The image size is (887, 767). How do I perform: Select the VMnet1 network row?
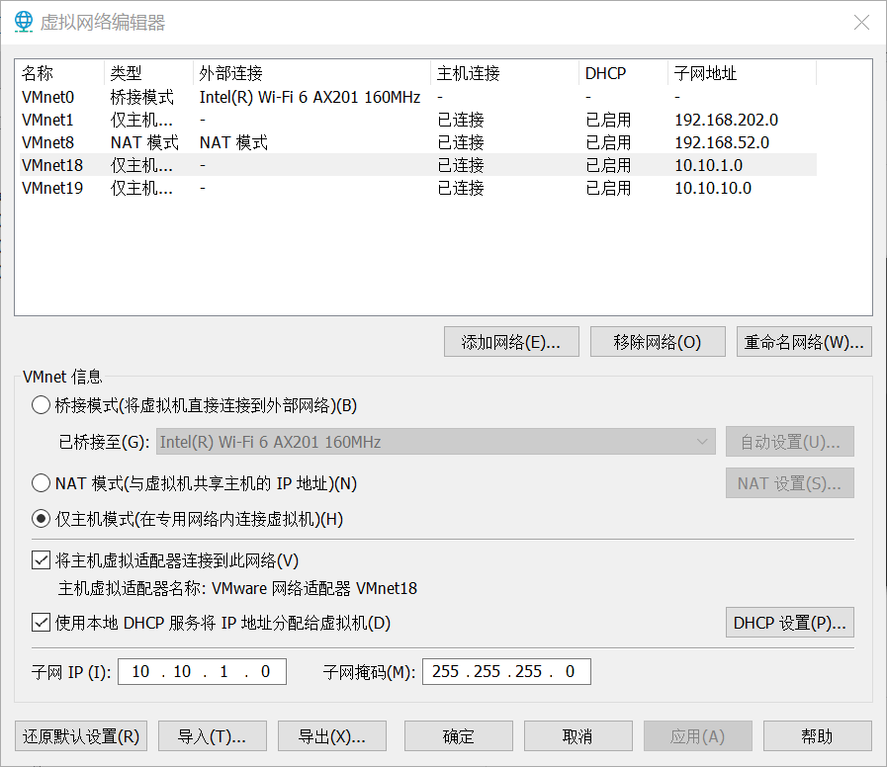pyautogui.click(x=418, y=120)
